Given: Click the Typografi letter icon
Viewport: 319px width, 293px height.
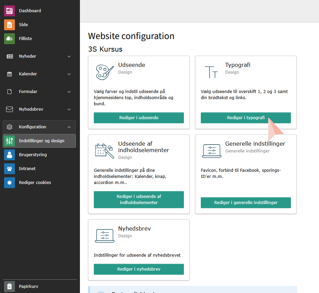Looking at the screenshot, I should coord(211,72).
